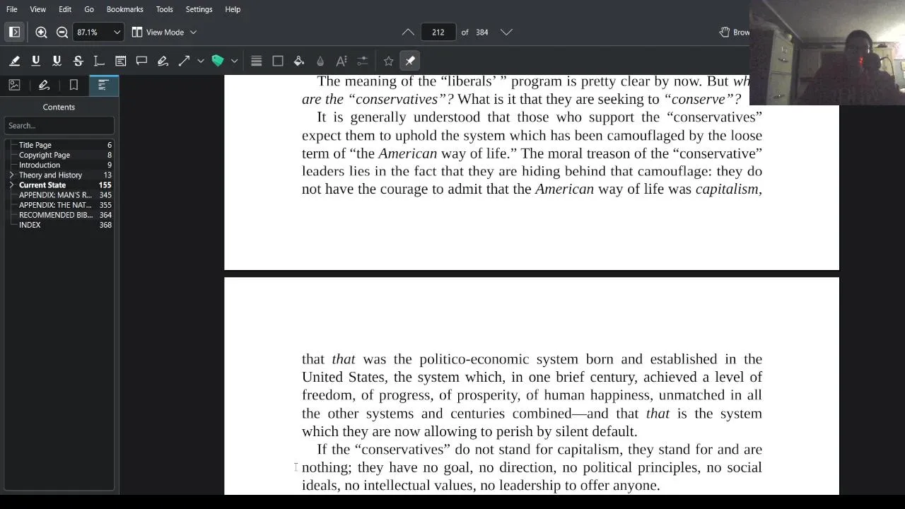Open the Help menu

point(233,9)
